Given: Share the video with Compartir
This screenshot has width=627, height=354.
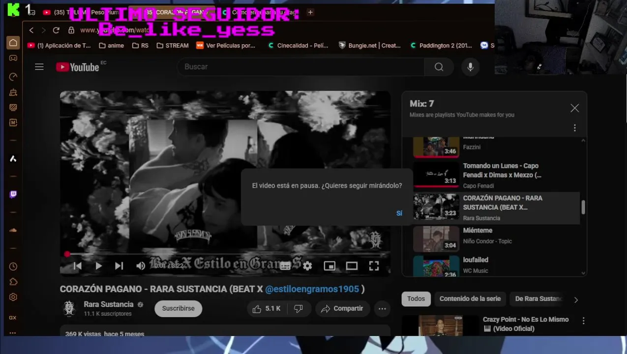Looking at the screenshot, I should [342, 309].
